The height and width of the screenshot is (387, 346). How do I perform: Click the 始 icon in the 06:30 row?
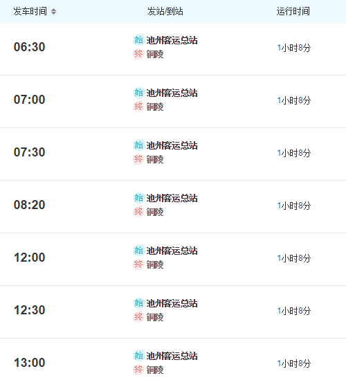(138, 40)
